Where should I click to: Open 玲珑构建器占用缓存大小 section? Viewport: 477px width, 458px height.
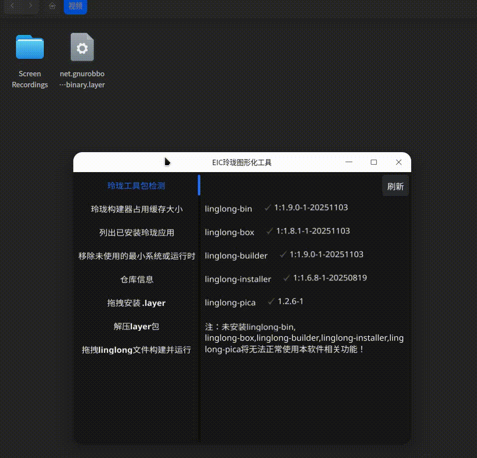136,209
